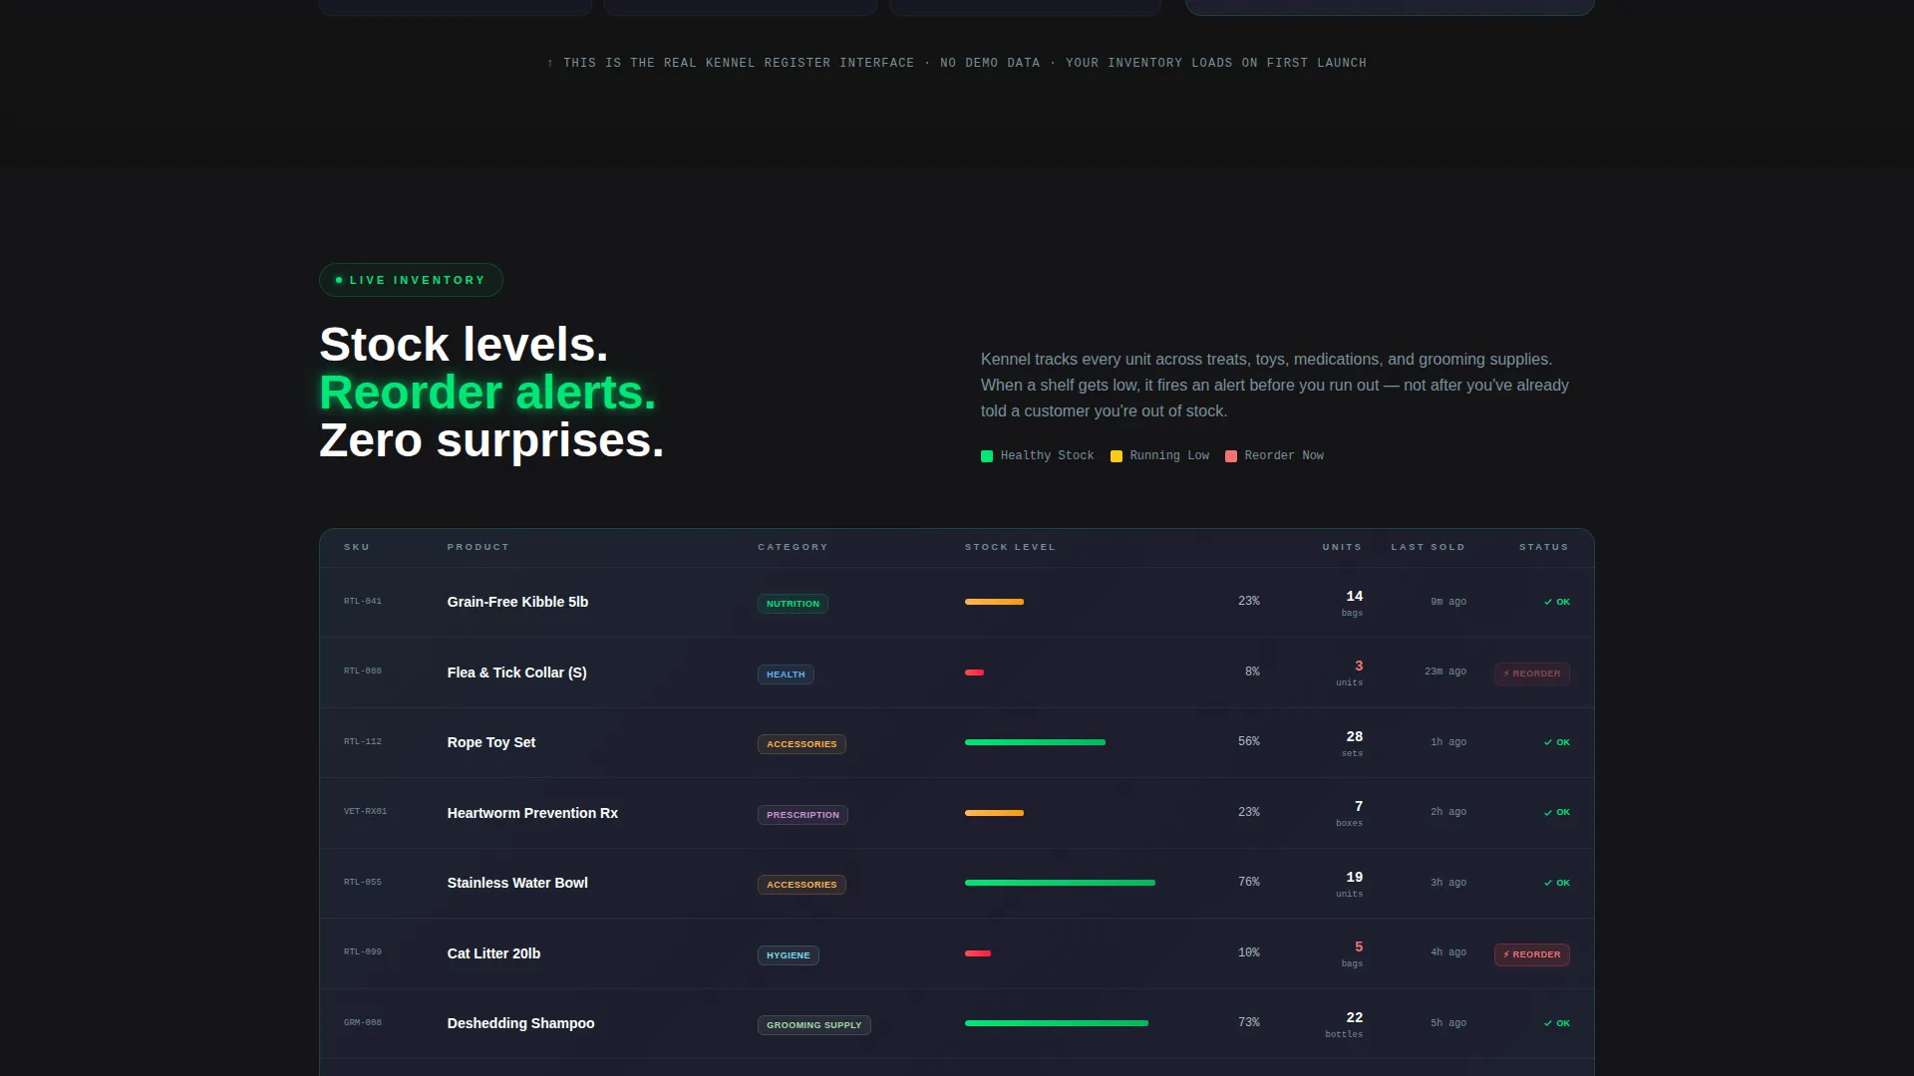The height and width of the screenshot is (1076, 1914).
Task: Select the Rope Toy Set product name
Action: (491, 742)
